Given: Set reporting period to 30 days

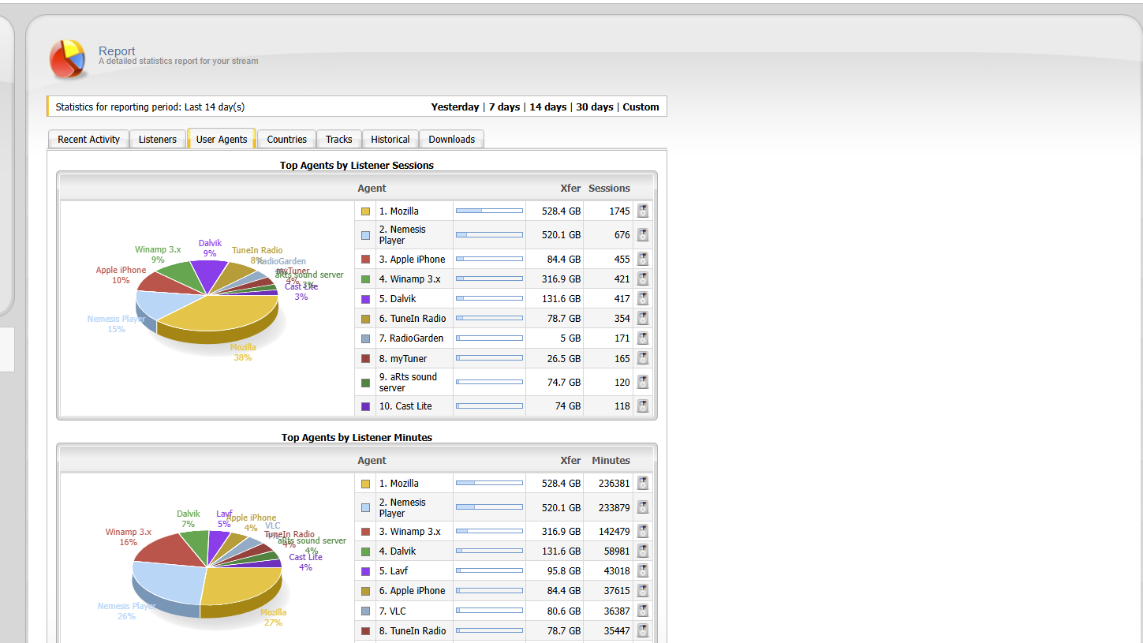Looking at the screenshot, I should (x=594, y=107).
